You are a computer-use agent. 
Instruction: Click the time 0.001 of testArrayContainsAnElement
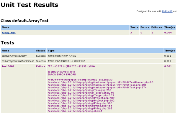tap(168, 61)
